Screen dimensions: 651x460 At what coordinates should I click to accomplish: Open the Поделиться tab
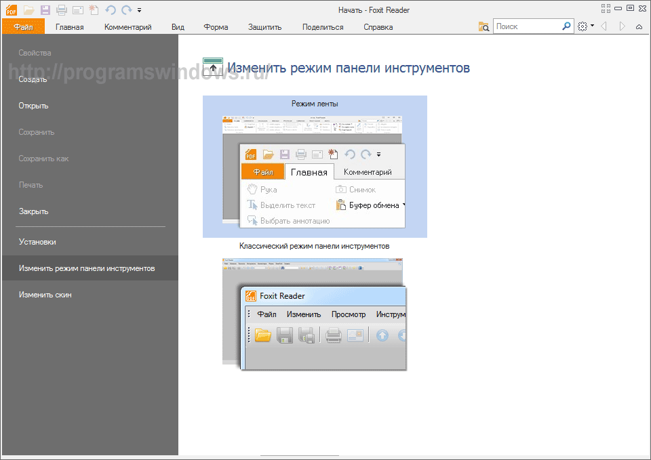(323, 27)
